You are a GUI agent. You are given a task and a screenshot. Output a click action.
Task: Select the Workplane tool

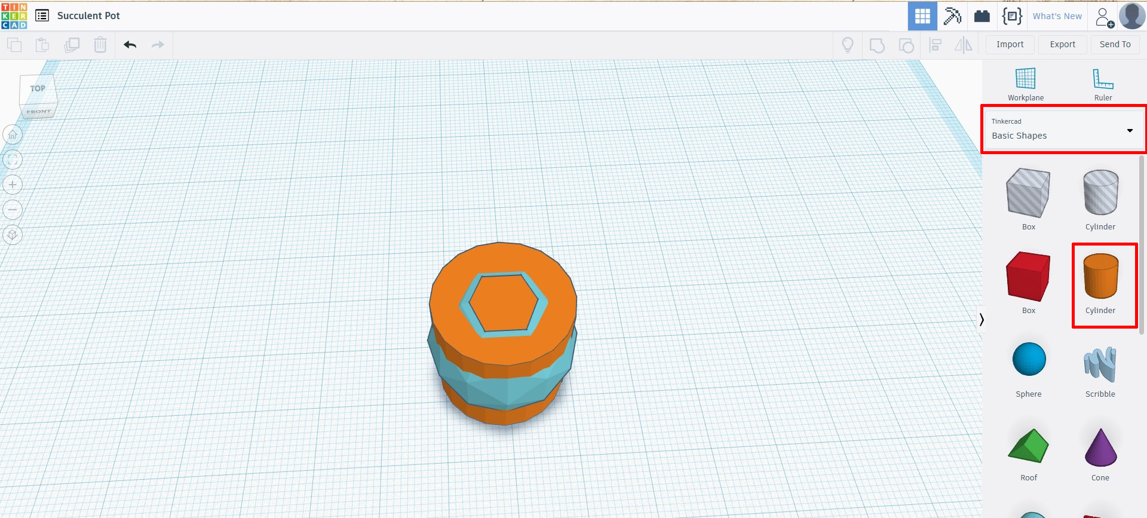pyautogui.click(x=1026, y=84)
